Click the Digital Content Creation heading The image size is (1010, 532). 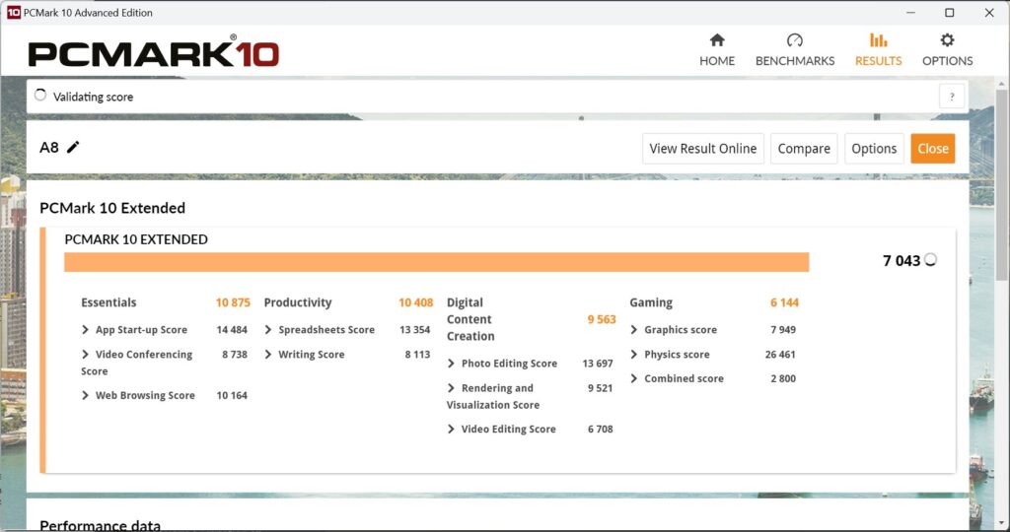coord(470,319)
